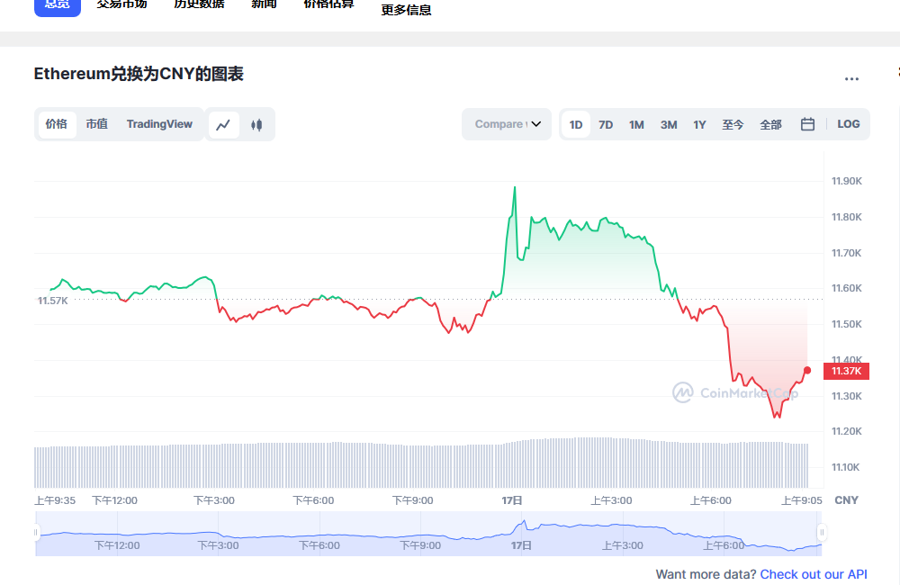
Task: Open the 交易市场 markets tab
Action: coord(121,4)
